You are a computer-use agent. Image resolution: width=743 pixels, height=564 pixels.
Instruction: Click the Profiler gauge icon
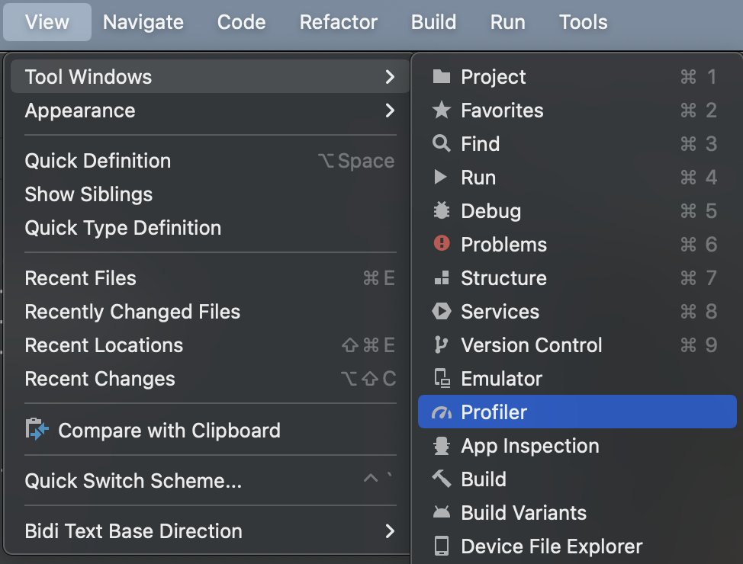click(x=441, y=412)
